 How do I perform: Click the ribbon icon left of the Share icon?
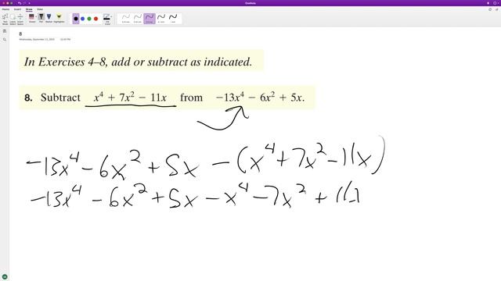[x=490, y=9]
